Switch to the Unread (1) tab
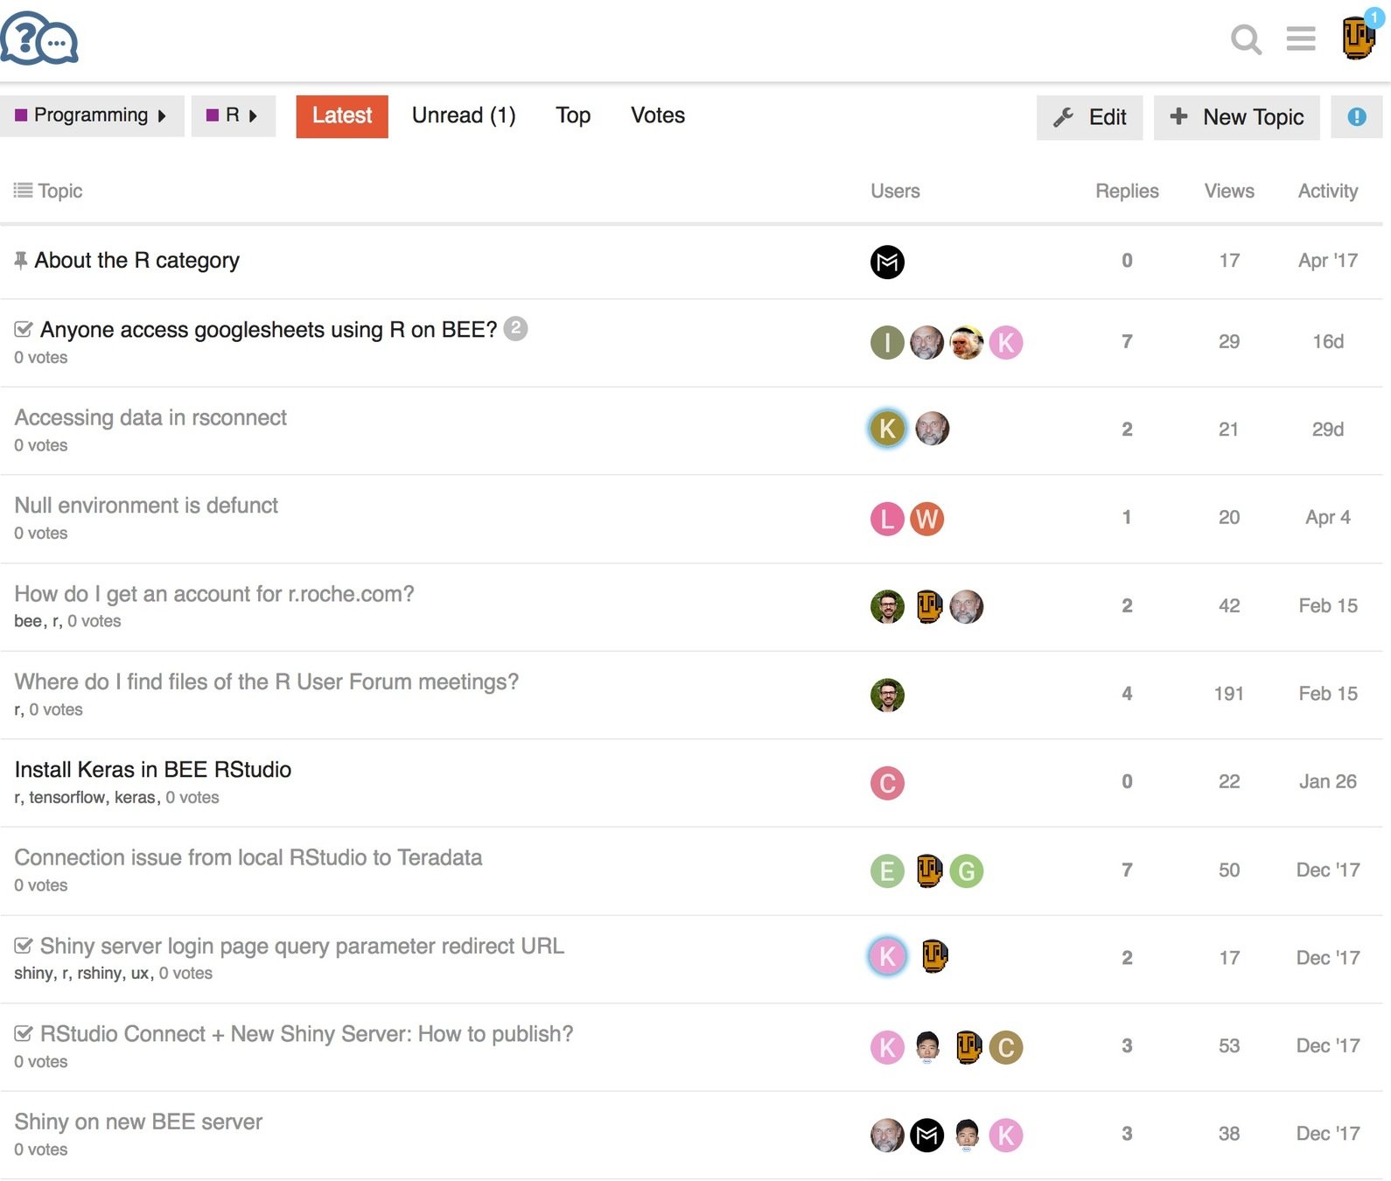This screenshot has width=1391, height=1181. (463, 115)
